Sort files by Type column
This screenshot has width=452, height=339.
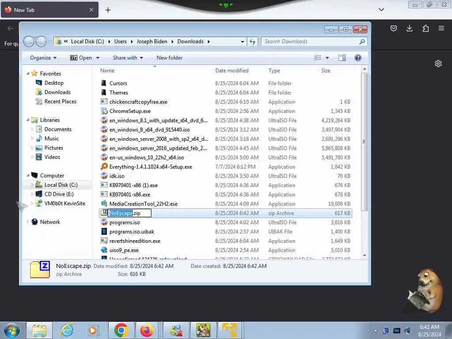pos(274,71)
